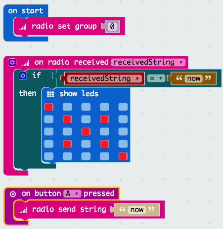Turn on the top-right LED
Screen dimensions: 223x229
123,107
